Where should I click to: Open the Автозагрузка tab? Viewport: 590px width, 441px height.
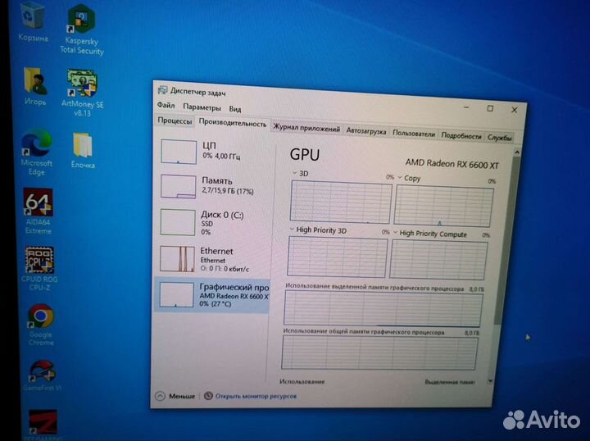click(366, 131)
